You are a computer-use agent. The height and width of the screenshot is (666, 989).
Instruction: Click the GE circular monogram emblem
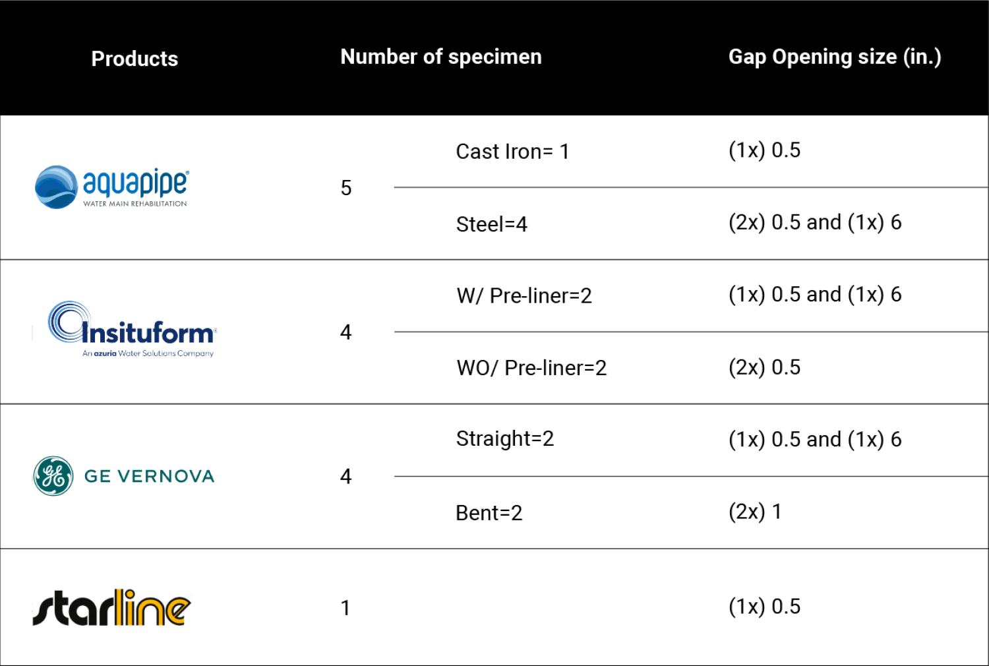pyautogui.click(x=53, y=476)
